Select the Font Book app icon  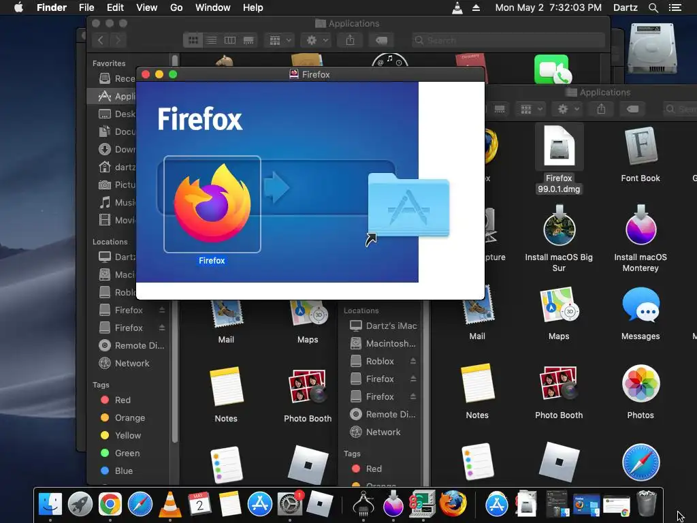tap(640, 146)
